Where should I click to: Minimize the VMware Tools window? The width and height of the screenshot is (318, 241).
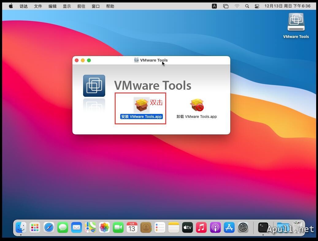[83, 60]
